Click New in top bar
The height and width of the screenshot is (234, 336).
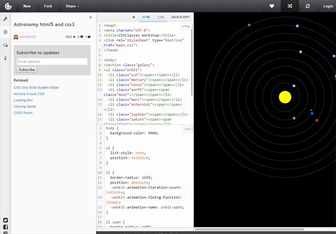(27, 6)
